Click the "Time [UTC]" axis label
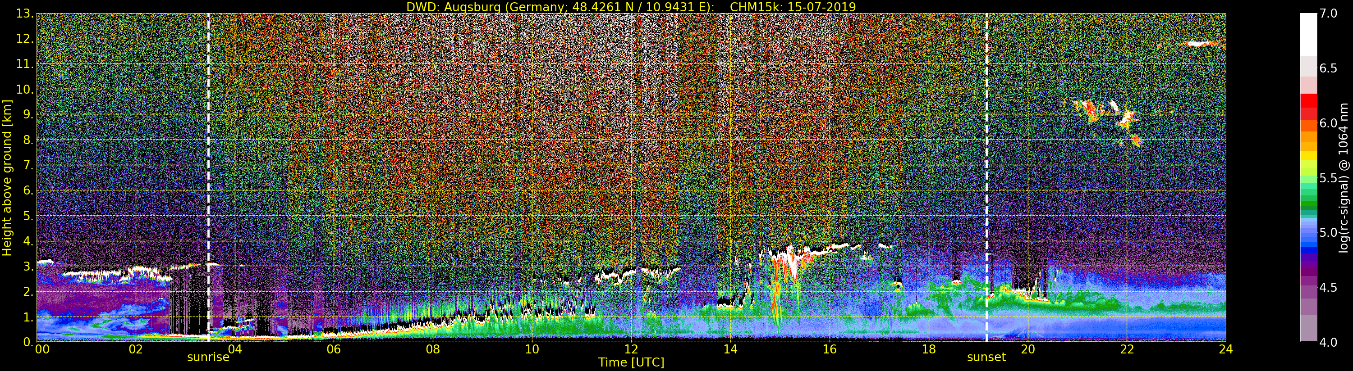The image size is (1353, 371). (x=631, y=362)
